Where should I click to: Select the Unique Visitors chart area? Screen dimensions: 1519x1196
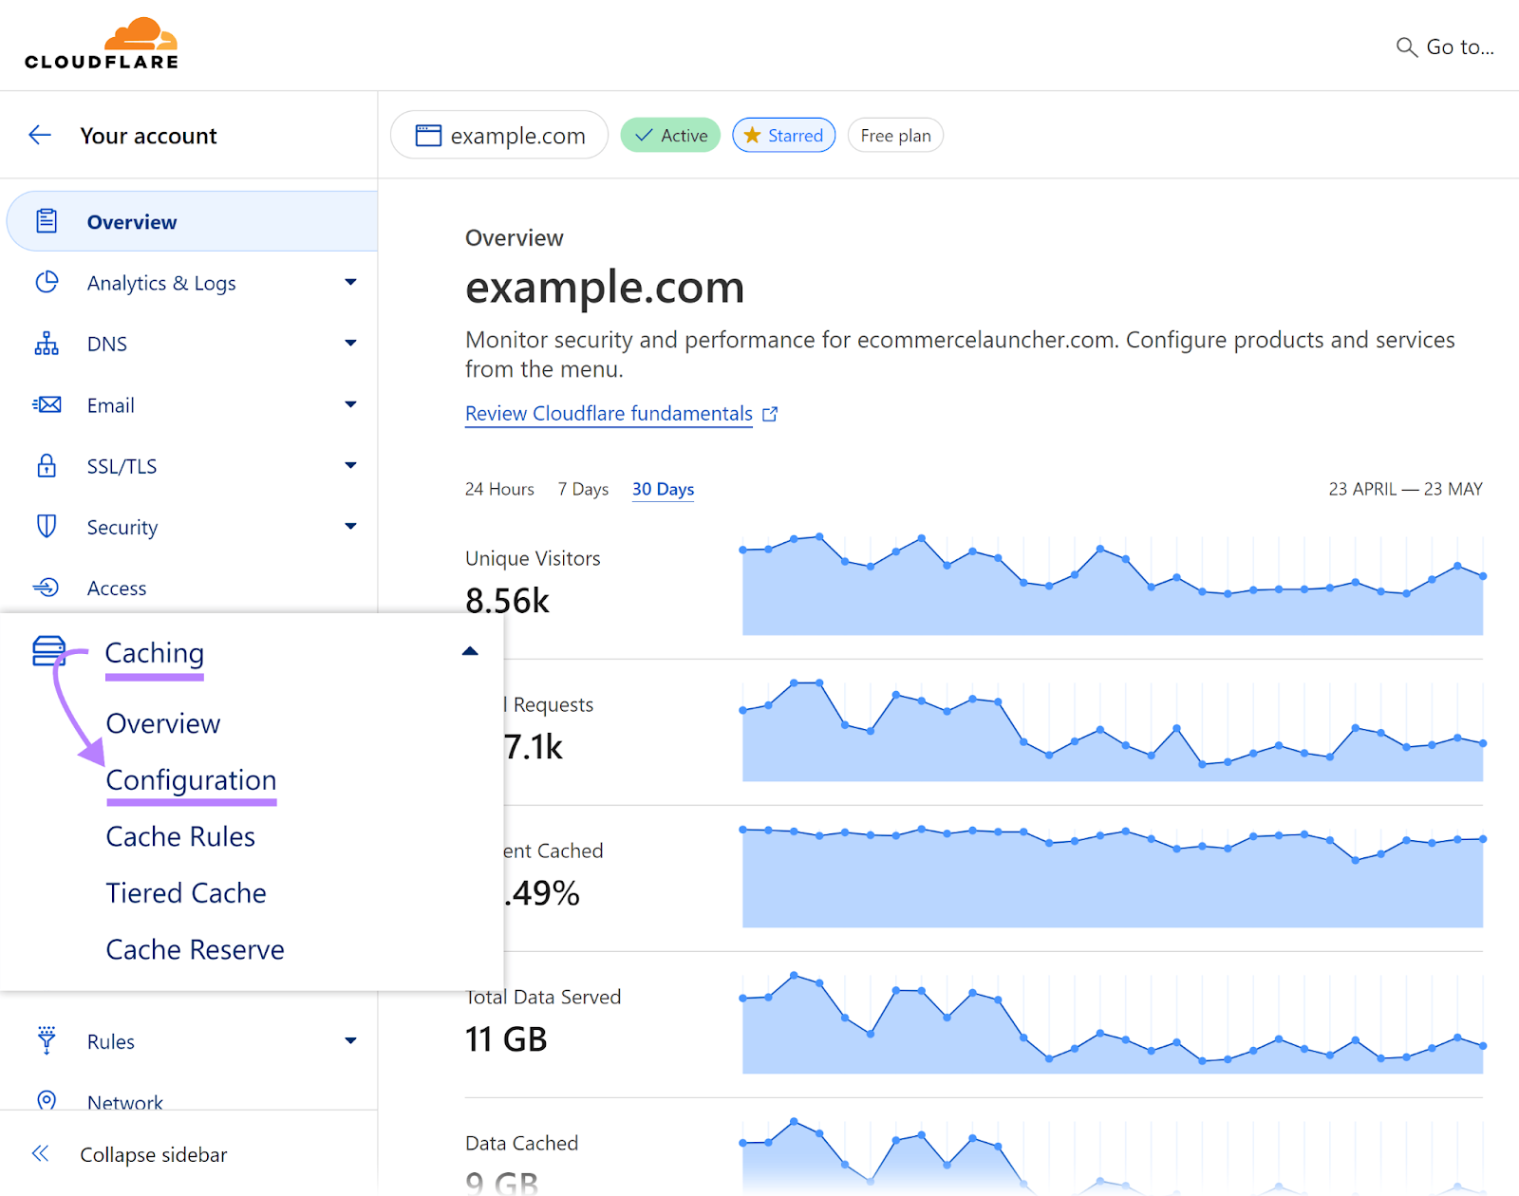pyautogui.click(x=1111, y=584)
